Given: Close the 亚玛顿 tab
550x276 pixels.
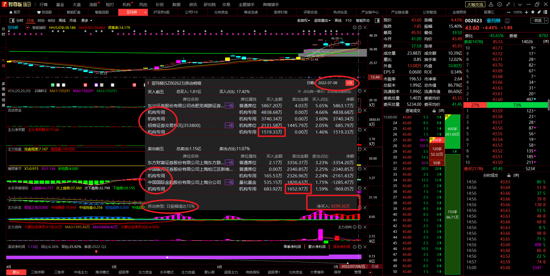Looking at the screenshot, I should [x=146, y=12].
